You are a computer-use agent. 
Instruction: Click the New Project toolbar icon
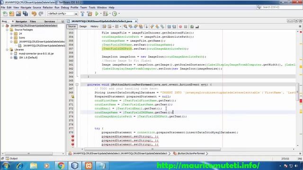11,14
